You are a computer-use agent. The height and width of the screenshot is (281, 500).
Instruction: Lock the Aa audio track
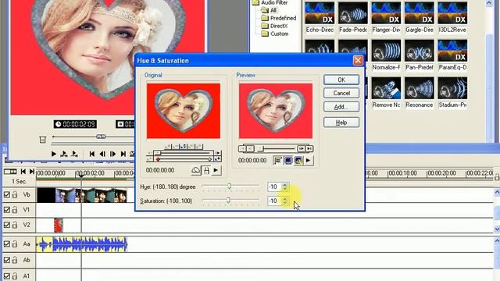coord(15,244)
